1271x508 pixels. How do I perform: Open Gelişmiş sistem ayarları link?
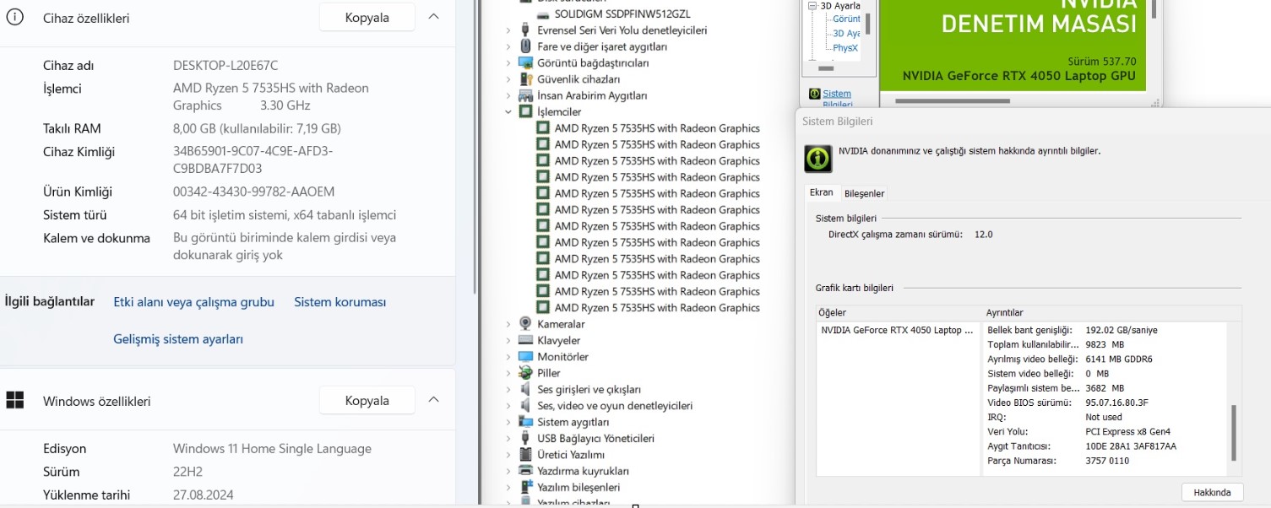point(178,339)
